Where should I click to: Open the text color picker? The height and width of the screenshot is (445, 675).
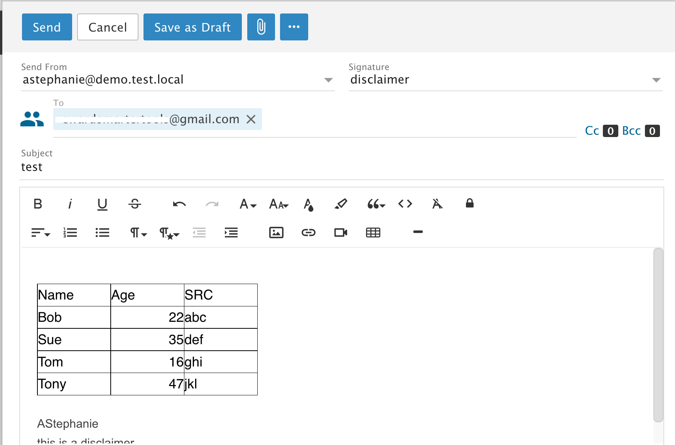tap(308, 204)
